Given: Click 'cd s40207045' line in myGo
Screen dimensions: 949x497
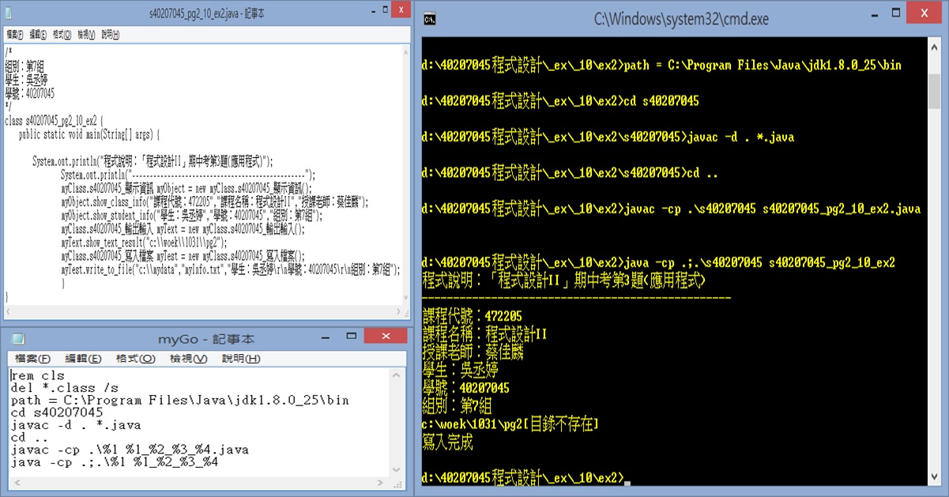Looking at the screenshot, I should click(57, 412).
